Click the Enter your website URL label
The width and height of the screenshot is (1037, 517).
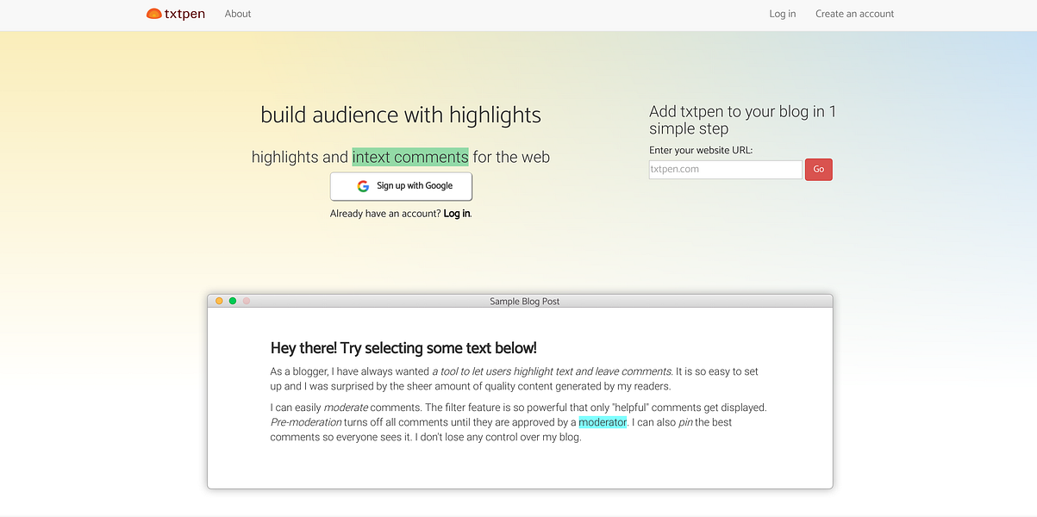[x=701, y=150]
